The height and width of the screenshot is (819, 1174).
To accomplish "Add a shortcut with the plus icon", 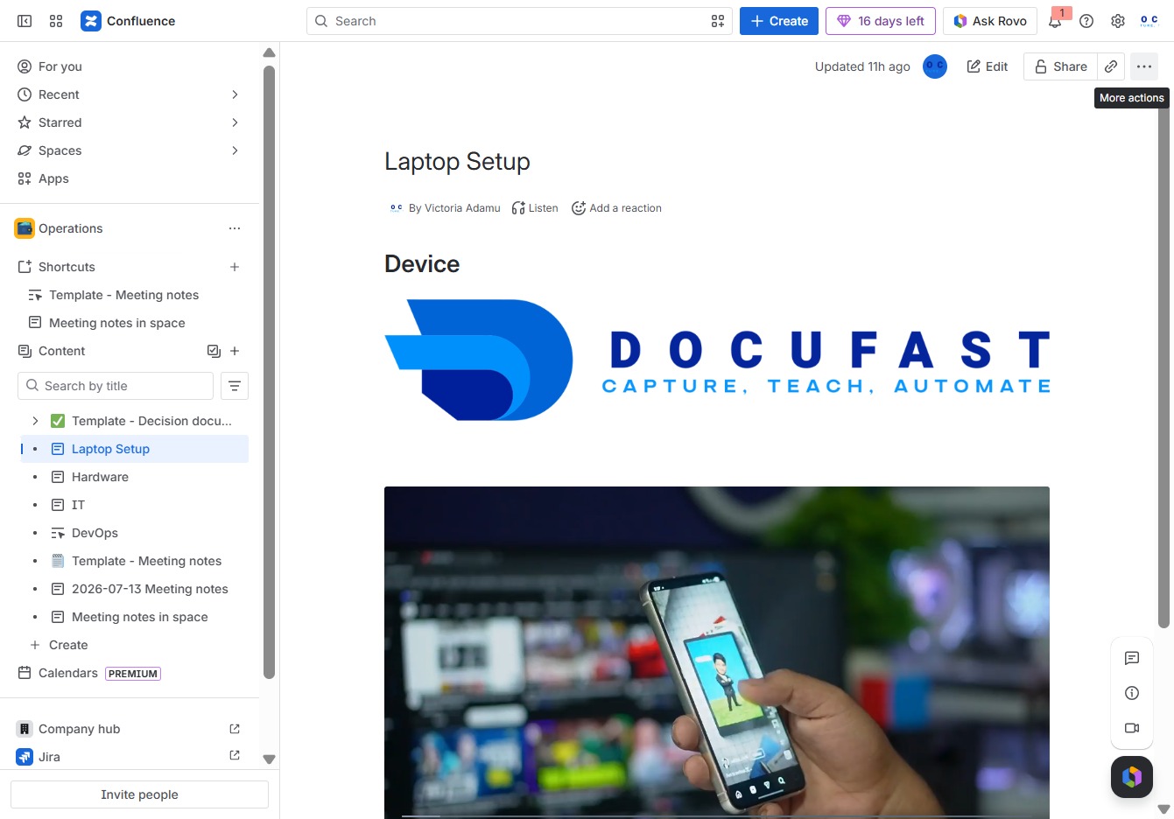I will [x=235, y=267].
